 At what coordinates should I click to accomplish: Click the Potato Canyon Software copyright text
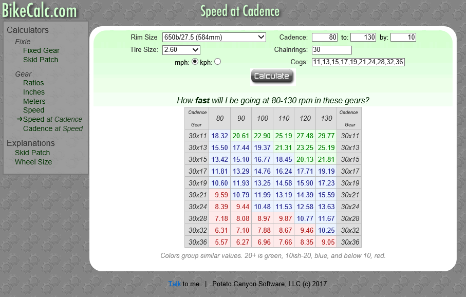270,284
